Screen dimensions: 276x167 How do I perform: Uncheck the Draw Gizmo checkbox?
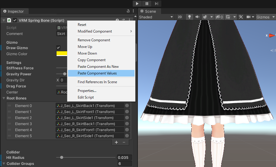58,48
